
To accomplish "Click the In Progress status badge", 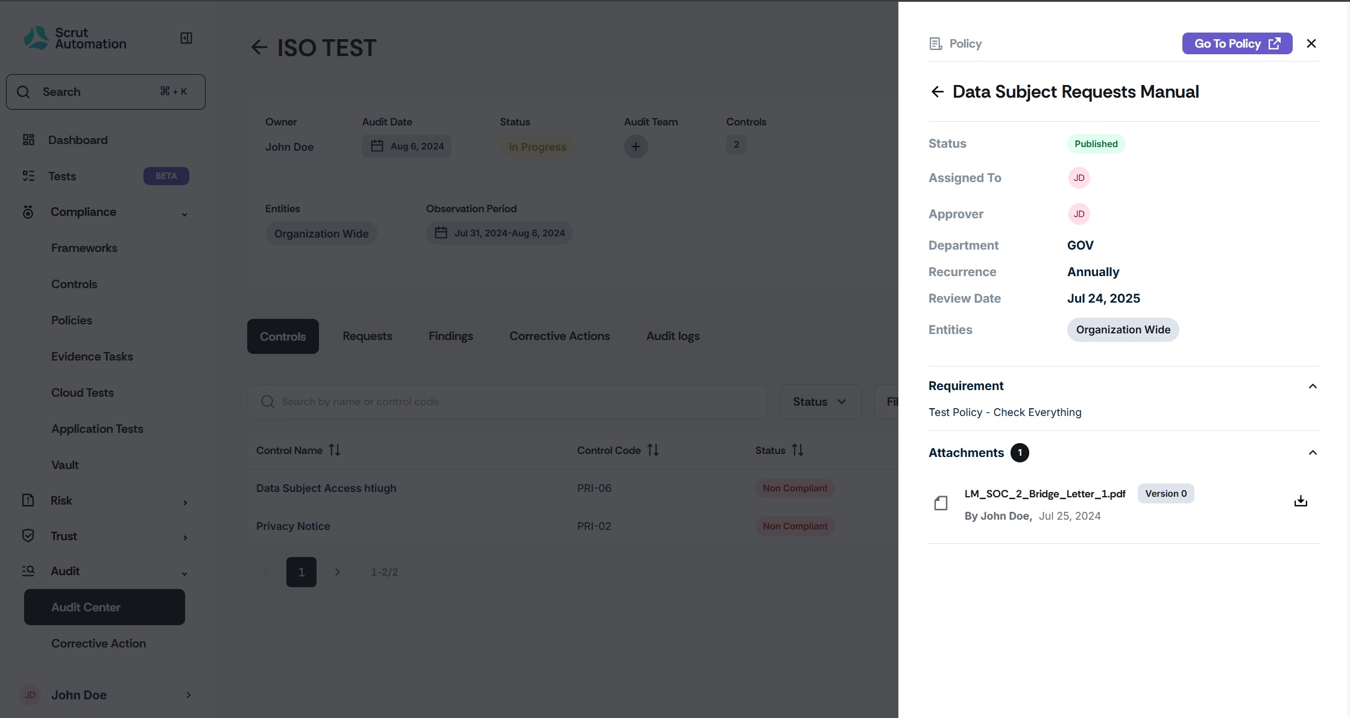I will click(537, 147).
